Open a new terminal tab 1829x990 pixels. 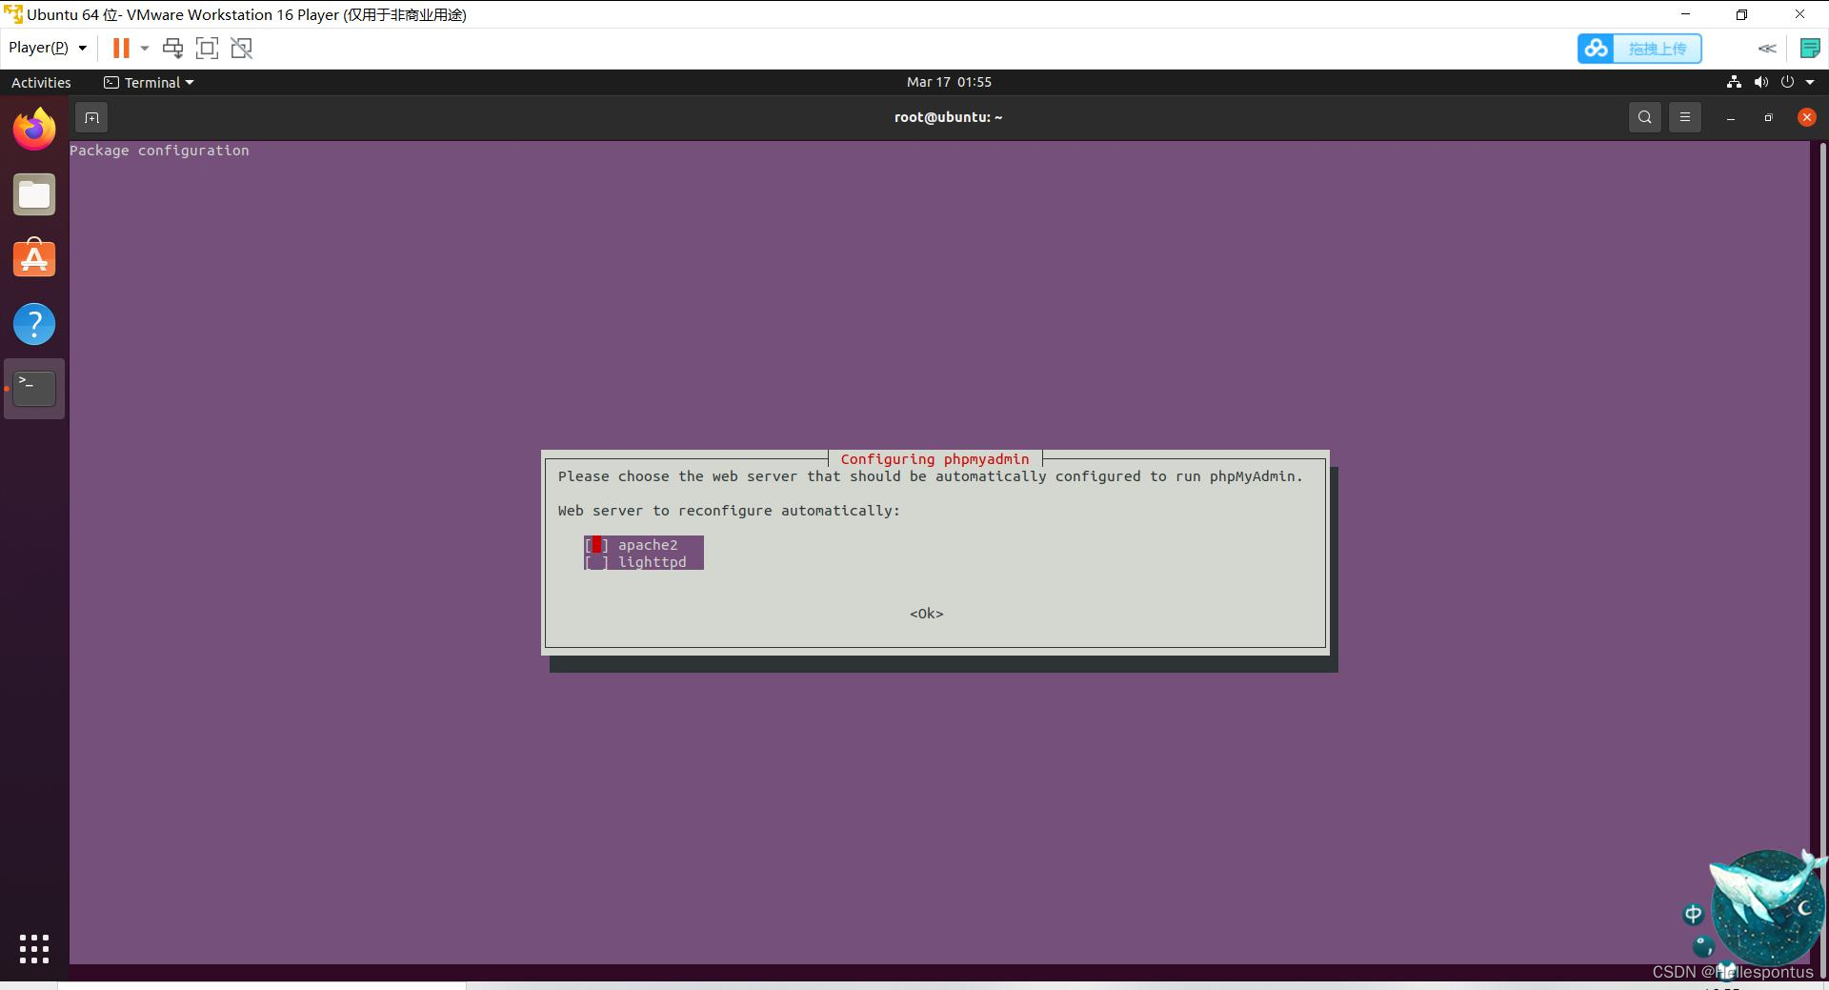tap(91, 117)
